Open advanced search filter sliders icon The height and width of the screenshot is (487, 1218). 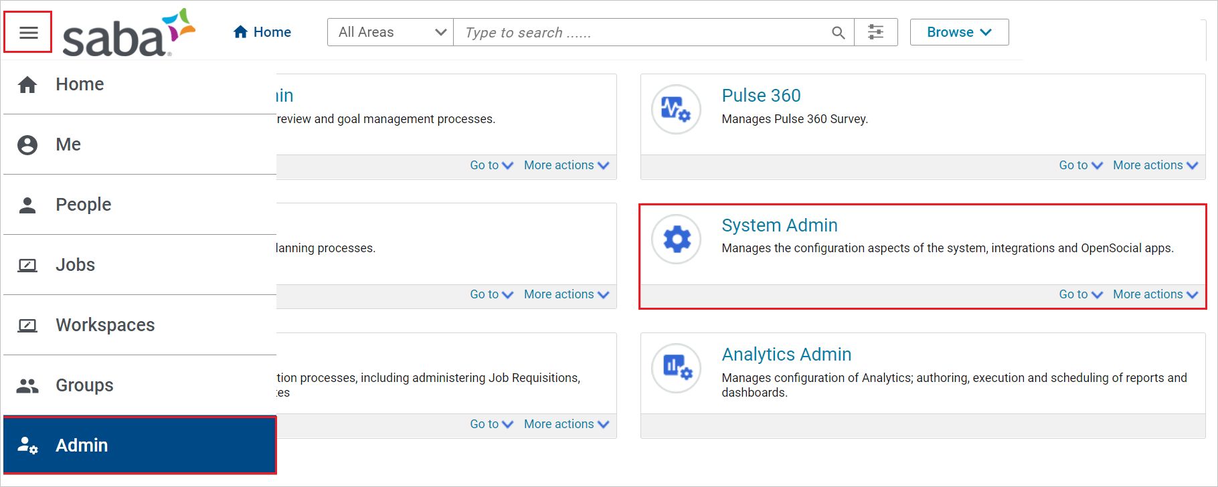[x=875, y=32]
